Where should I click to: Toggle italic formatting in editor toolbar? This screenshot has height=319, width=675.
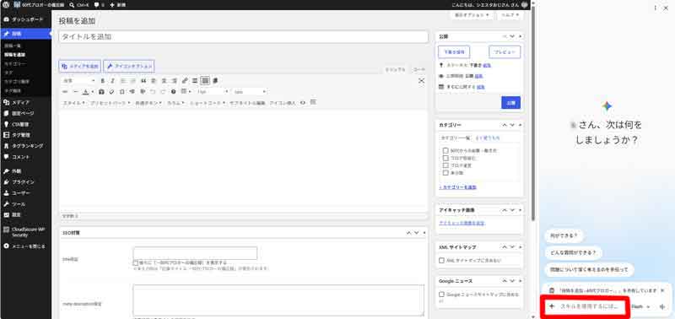tap(113, 80)
